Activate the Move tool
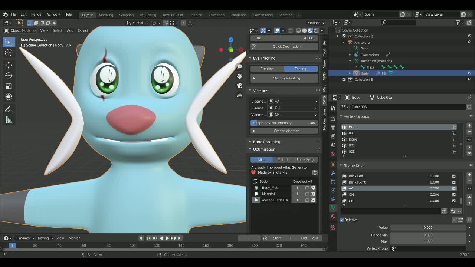The height and width of the screenshot is (267, 475). tap(9, 65)
